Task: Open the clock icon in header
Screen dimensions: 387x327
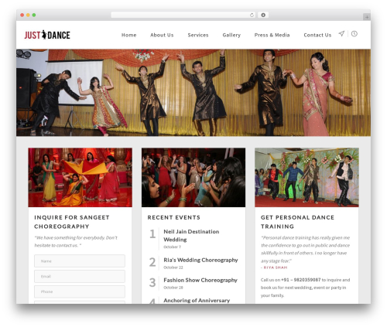Action: pos(354,34)
